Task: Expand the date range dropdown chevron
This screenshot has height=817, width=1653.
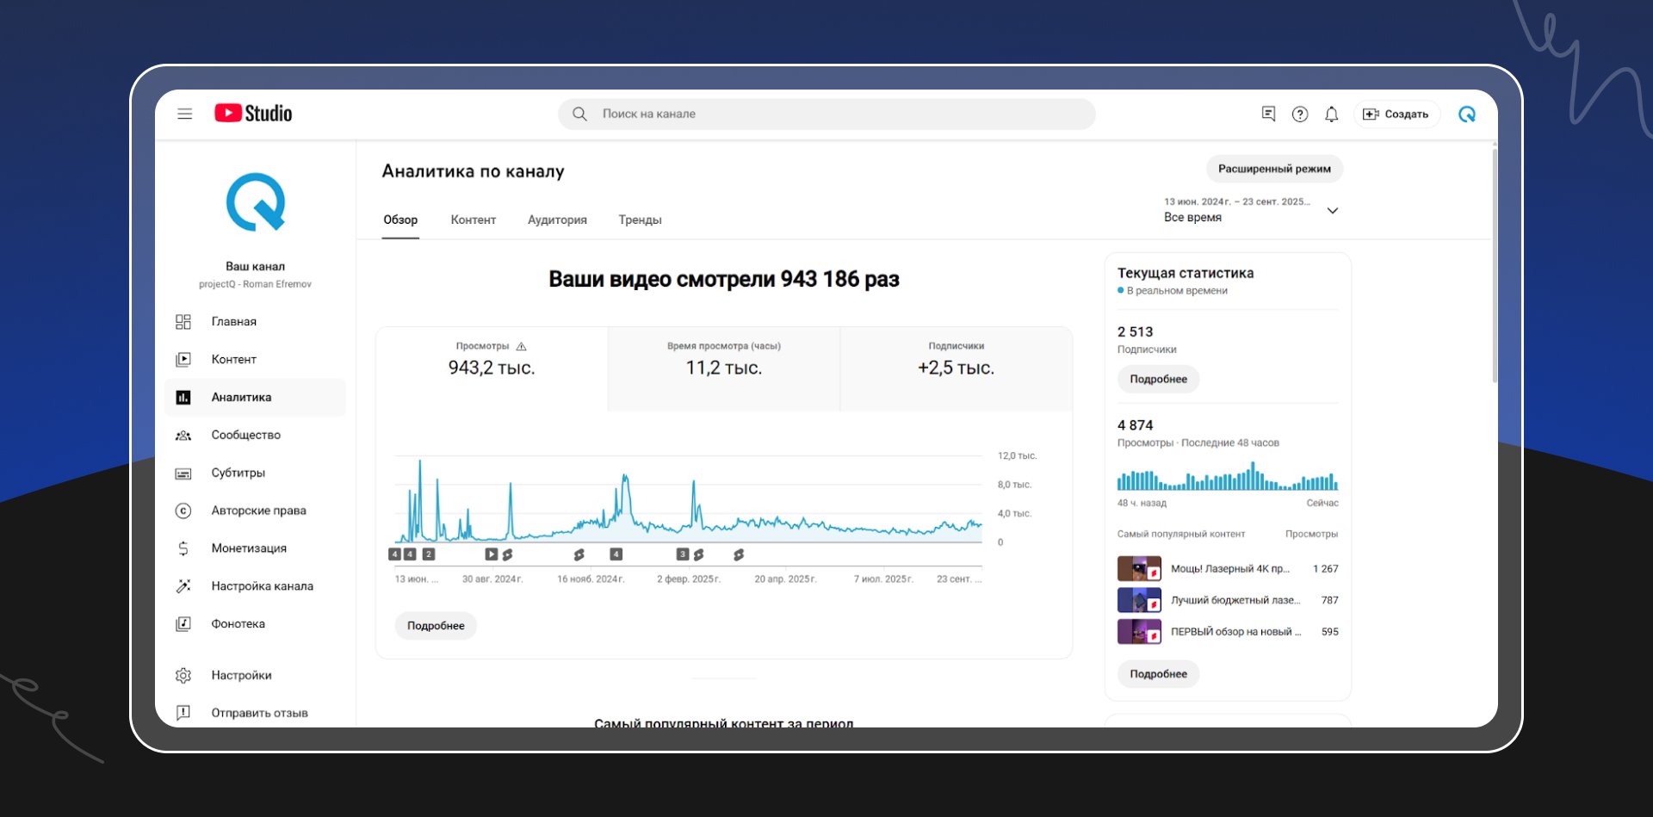Action: [1332, 211]
